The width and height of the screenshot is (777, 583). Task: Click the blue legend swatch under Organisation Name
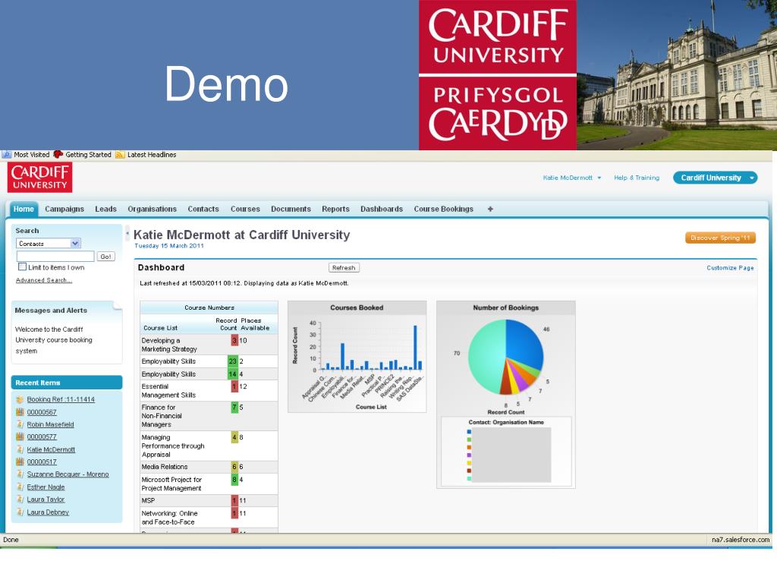pyautogui.click(x=469, y=431)
